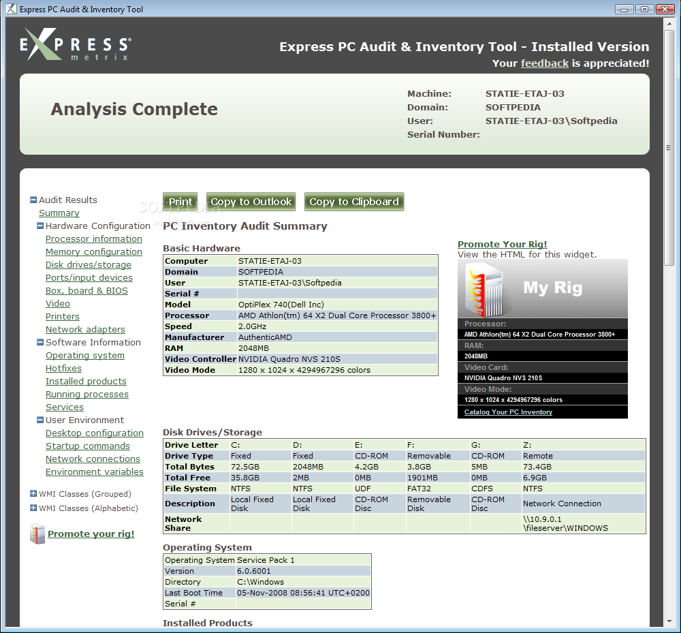Click the Print button
Image resolution: width=681 pixels, height=633 pixels.
pyautogui.click(x=180, y=202)
